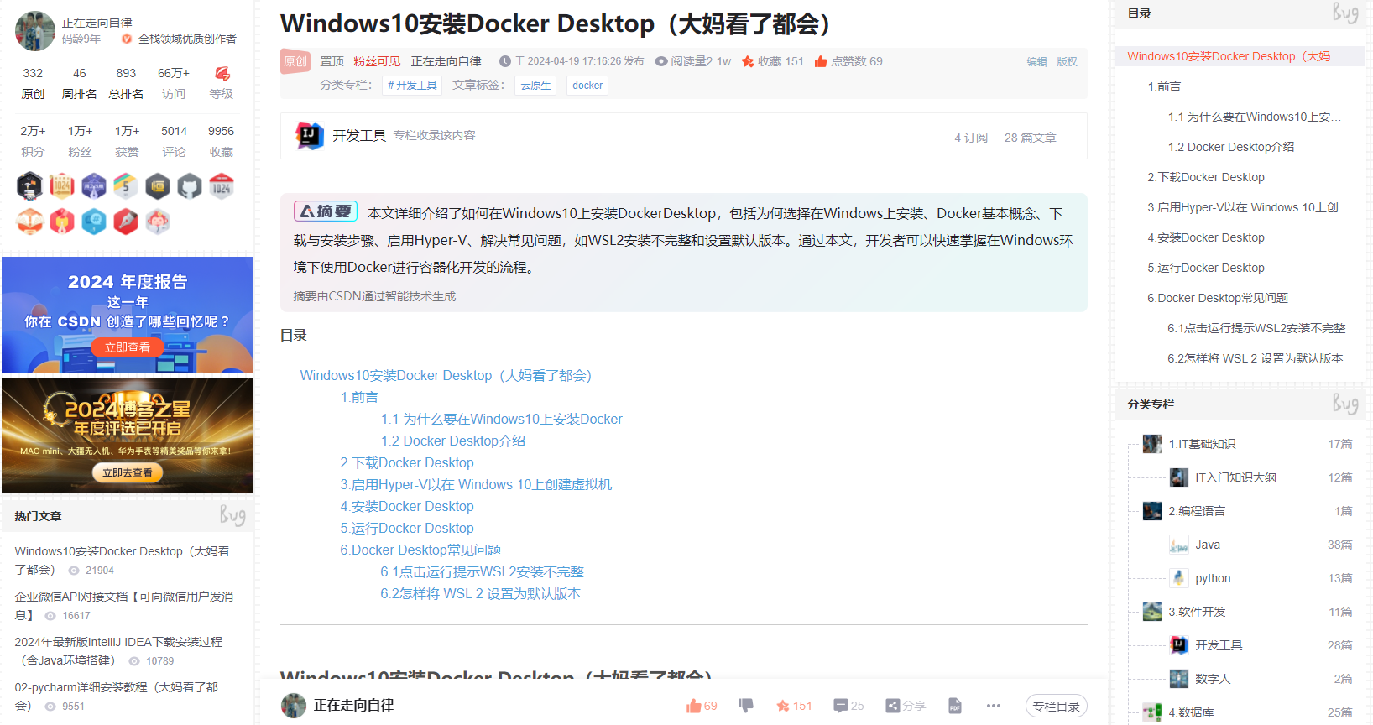
Task: Jump to 6.2怎样将 WSL 2 设置为默认版本 in article
Action: [481, 593]
